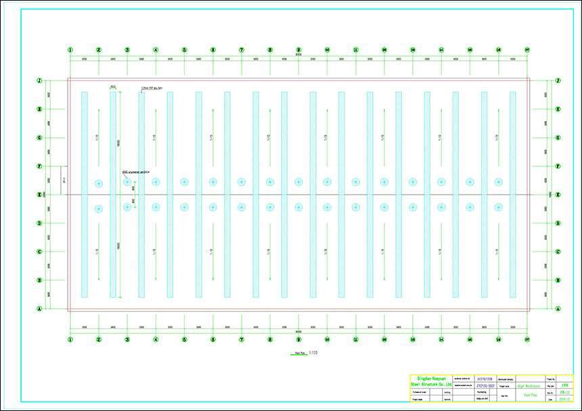Image resolution: width=582 pixels, height=411 pixels.
Task: Select grid bubble 9 in top axis row
Action: point(298,49)
